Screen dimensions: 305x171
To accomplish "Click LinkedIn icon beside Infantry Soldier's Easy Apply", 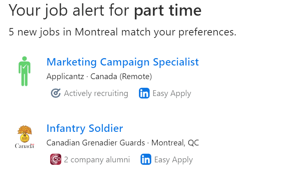I will tap(146, 159).
